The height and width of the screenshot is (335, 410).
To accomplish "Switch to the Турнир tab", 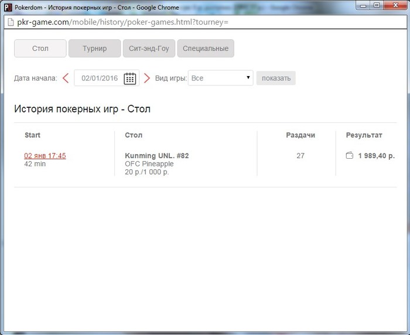I will click(x=95, y=49).
